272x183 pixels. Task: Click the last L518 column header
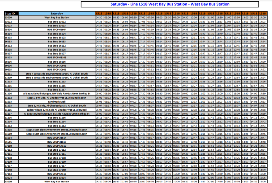tap(262, 13)
